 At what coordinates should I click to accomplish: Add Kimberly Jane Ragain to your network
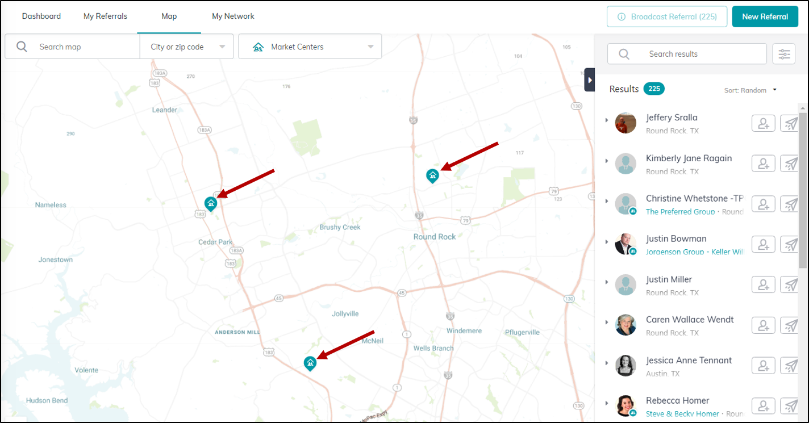pyautogui.click(x=763, y=163)
